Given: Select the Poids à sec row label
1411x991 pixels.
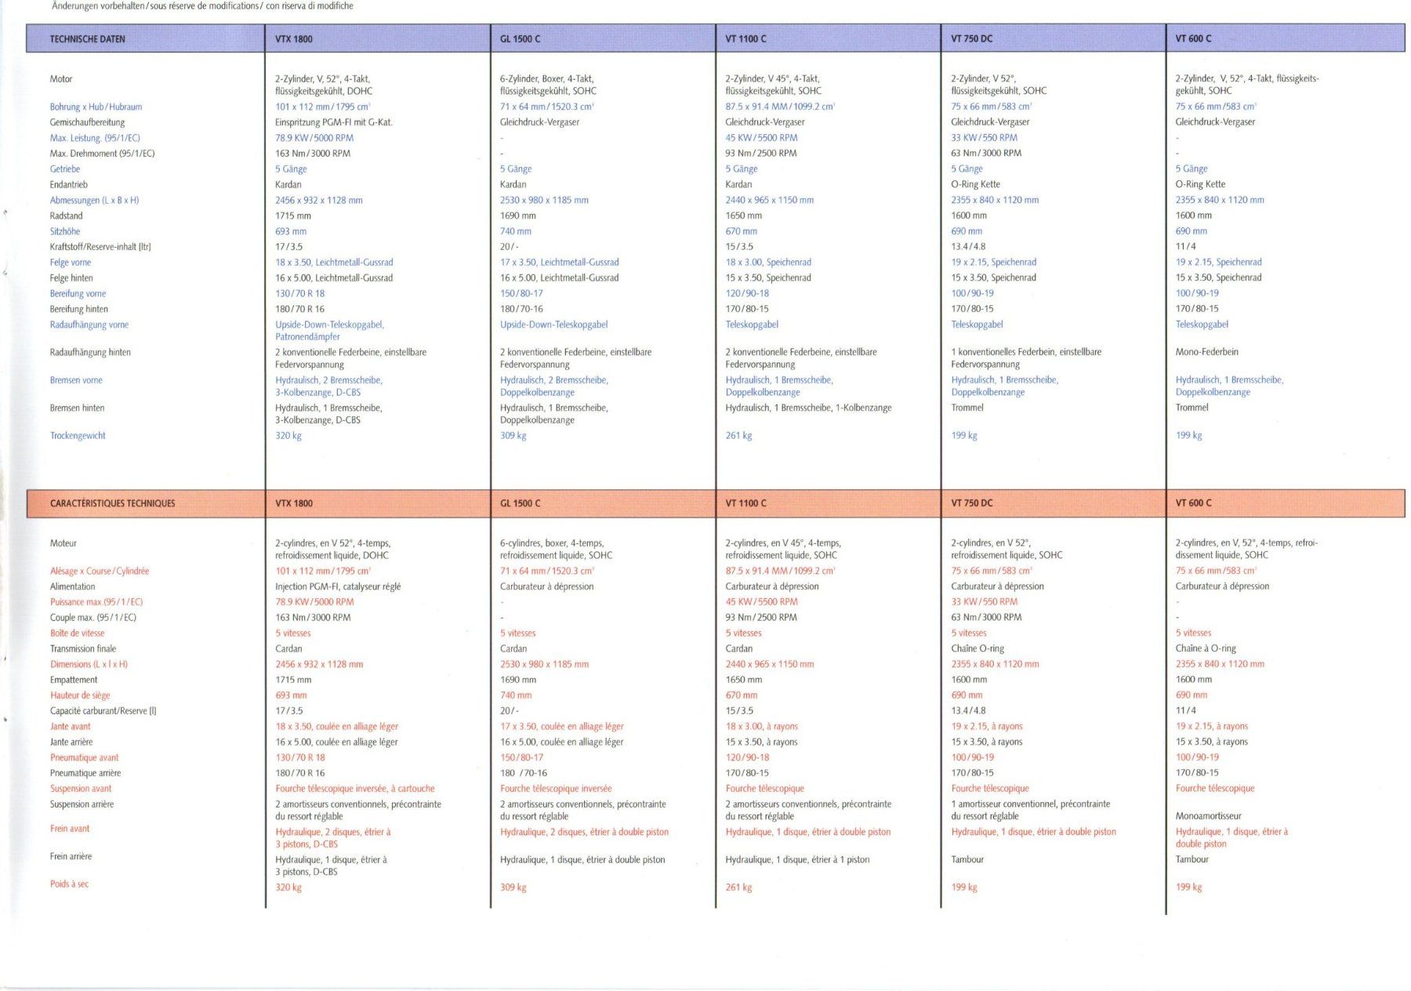Looking at the screenshot, I should (69, 884).
